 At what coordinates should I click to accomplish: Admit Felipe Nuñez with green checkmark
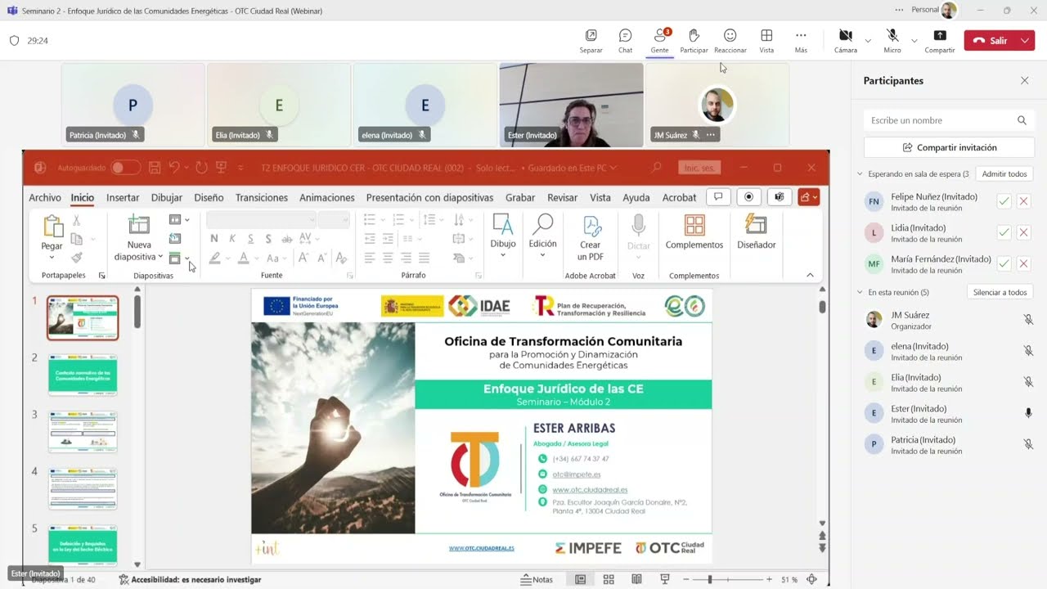pos(1004,201)
